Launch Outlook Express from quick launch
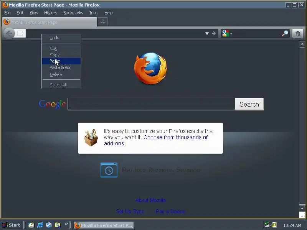 pyautogui.click(x=49, y=225)
